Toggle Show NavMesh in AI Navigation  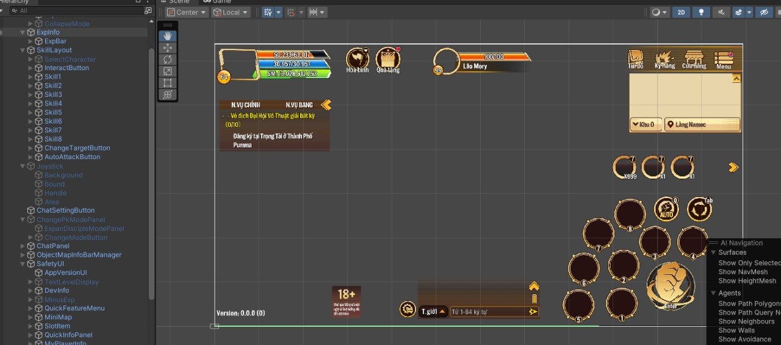743,272
